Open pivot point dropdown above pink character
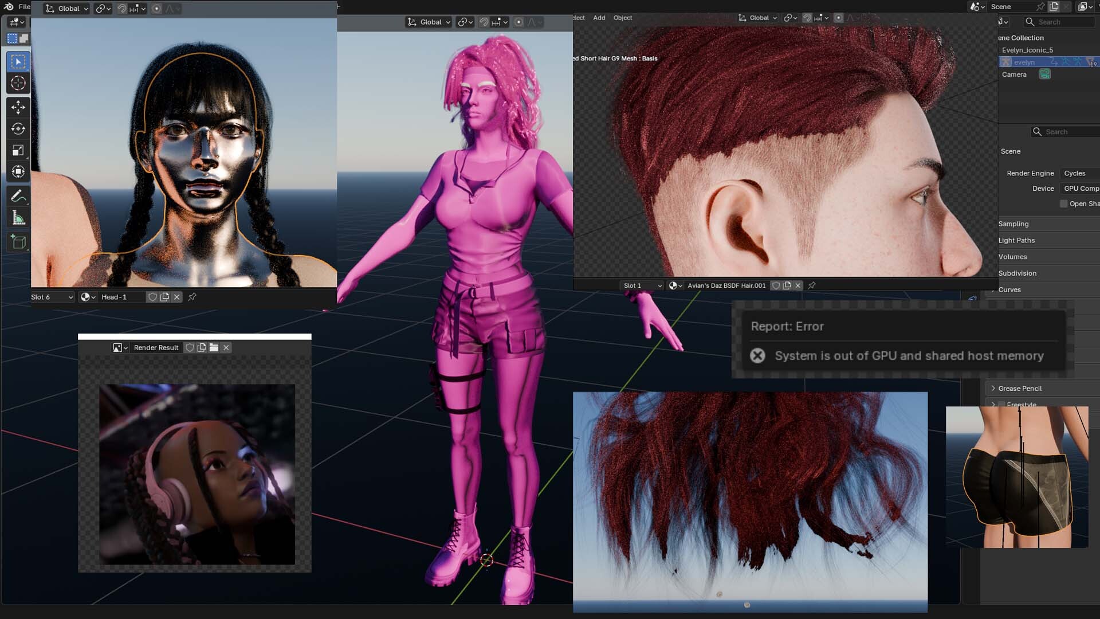Viewport: 1100px width, 619px height. [x=465, y=22]
